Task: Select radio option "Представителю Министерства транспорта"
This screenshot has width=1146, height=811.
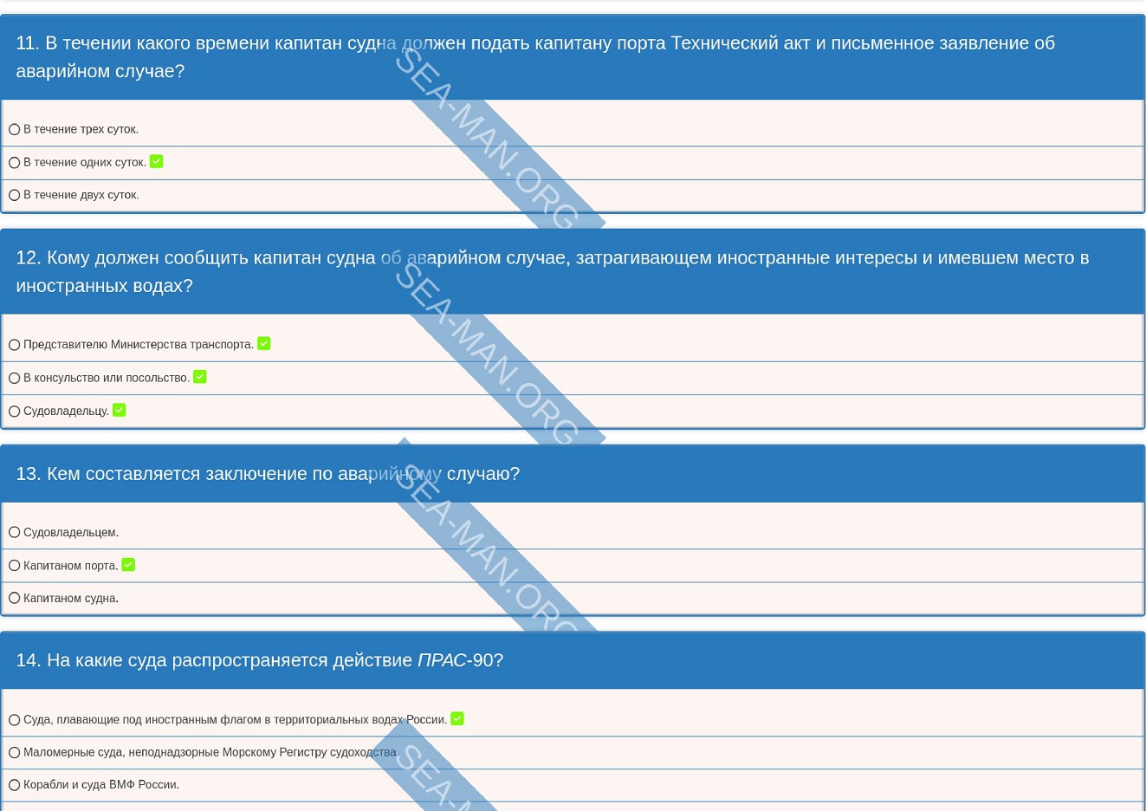Action: click(x=14, y=345)
